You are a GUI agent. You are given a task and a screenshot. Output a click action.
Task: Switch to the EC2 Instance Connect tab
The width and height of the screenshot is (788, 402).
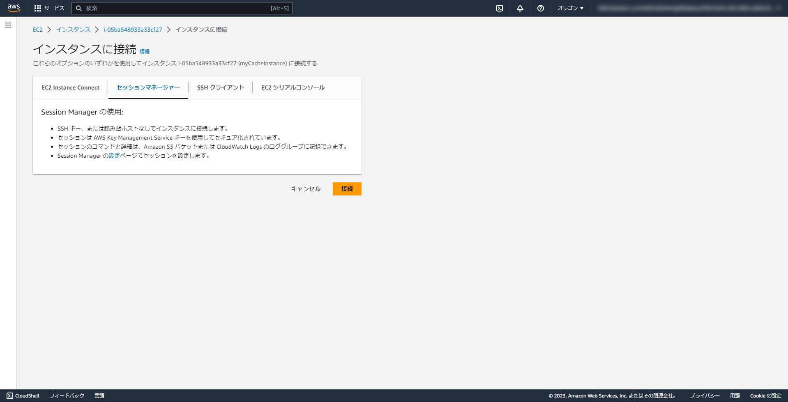click(x=70, y=87)
